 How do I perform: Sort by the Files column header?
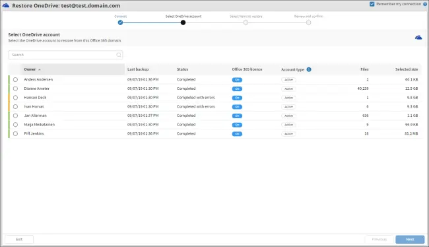tap(364, 69)
